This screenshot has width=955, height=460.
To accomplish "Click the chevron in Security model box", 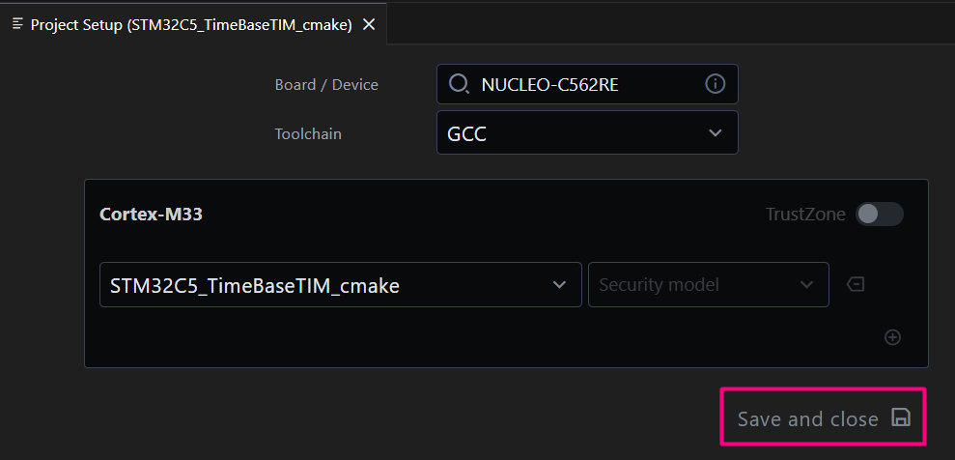I will pyautogui.click(x=806, y=285).
